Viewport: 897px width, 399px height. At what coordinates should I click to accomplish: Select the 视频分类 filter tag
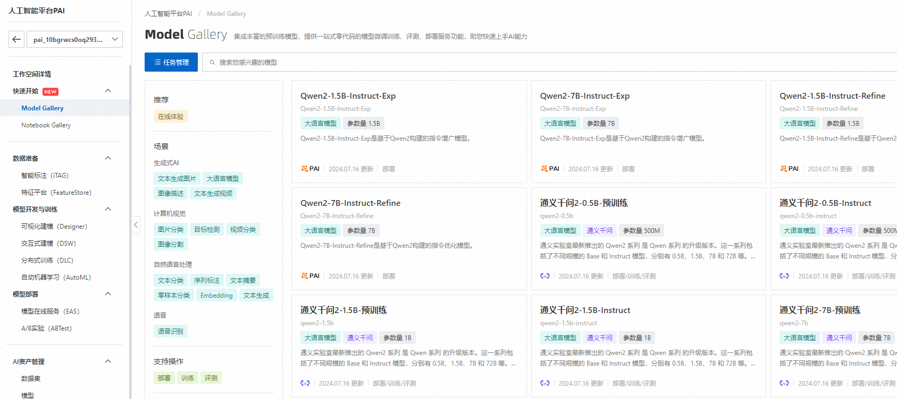point(243,230)
